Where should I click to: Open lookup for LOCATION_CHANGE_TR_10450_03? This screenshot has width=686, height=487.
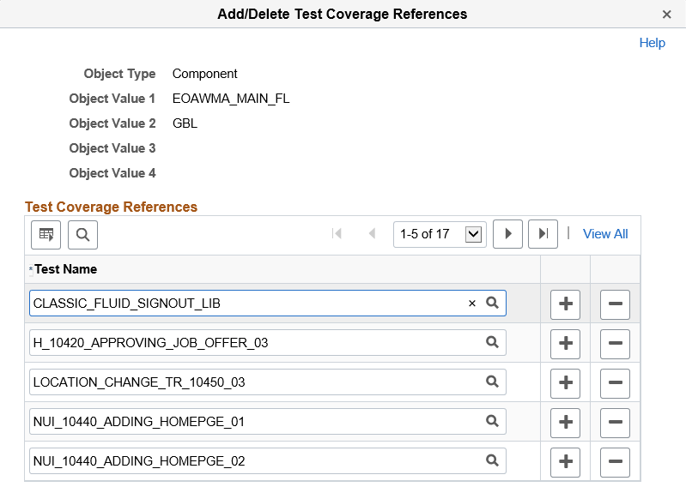tap(493, 382)
